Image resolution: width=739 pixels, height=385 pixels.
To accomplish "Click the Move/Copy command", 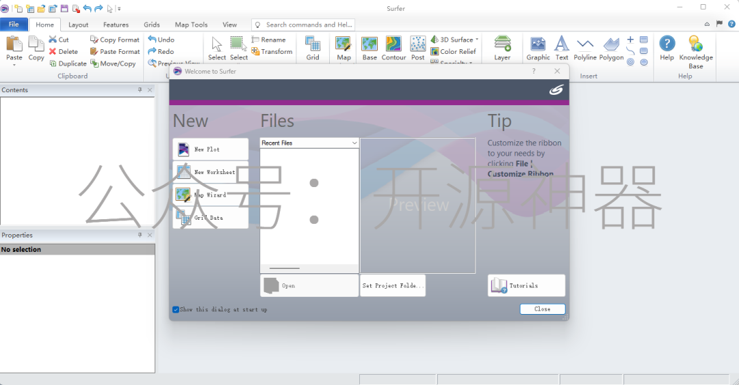I will point(113,63).
